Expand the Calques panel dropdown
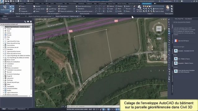Screen dimensions: 198x111 pyautogui.click(x=150, y=14)
